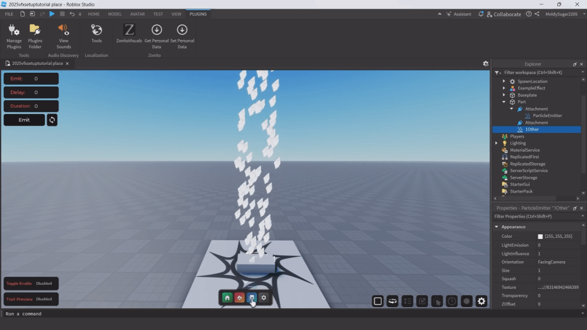
Task: Expand the Lighting service
Action: pos(496,143)
